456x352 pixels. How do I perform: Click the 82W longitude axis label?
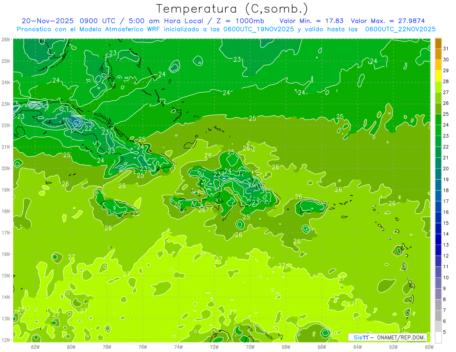(x=35, y=346)
